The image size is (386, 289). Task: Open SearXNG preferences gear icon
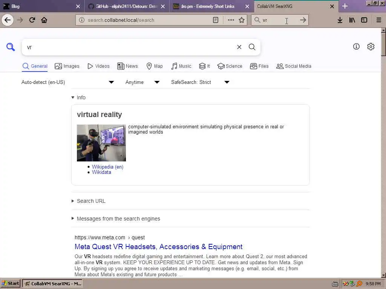tap(371, 46)
